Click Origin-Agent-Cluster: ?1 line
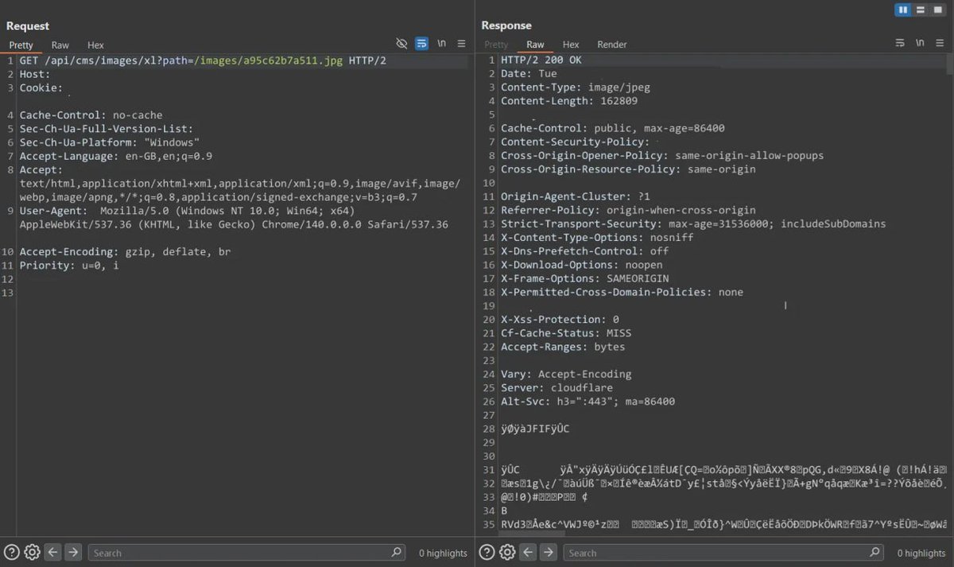This screenshot has width=954, height=567. click(576, 196)
